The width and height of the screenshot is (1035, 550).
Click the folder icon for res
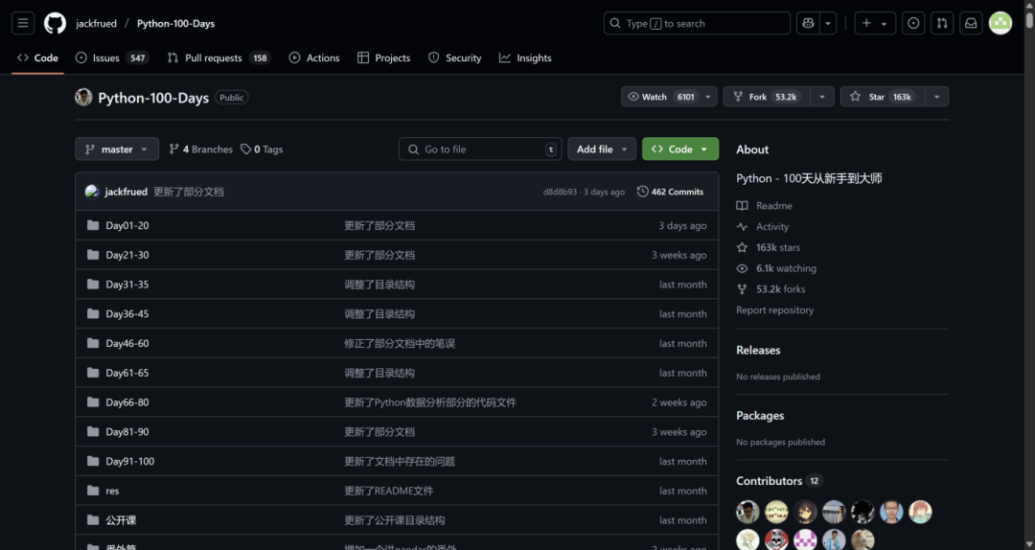coord(93,491)
